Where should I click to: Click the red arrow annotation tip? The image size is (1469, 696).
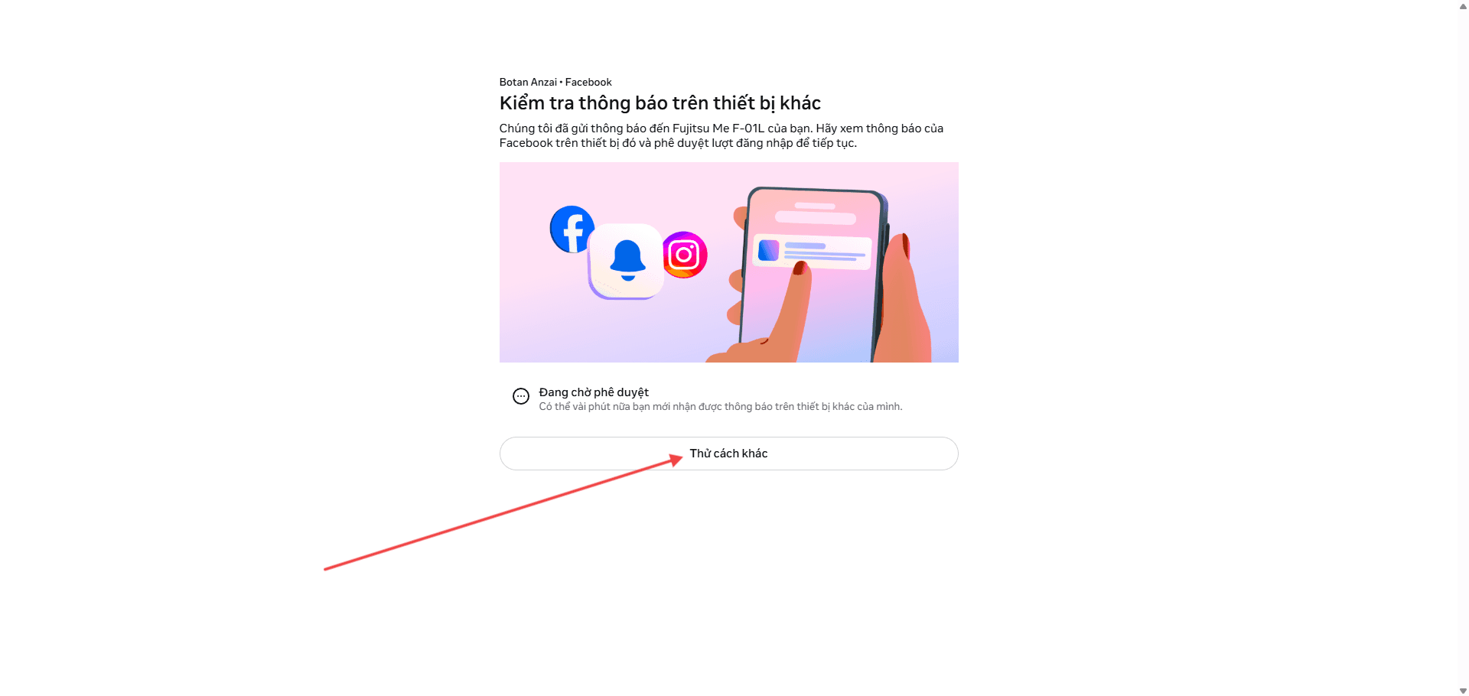pos(677,459)
